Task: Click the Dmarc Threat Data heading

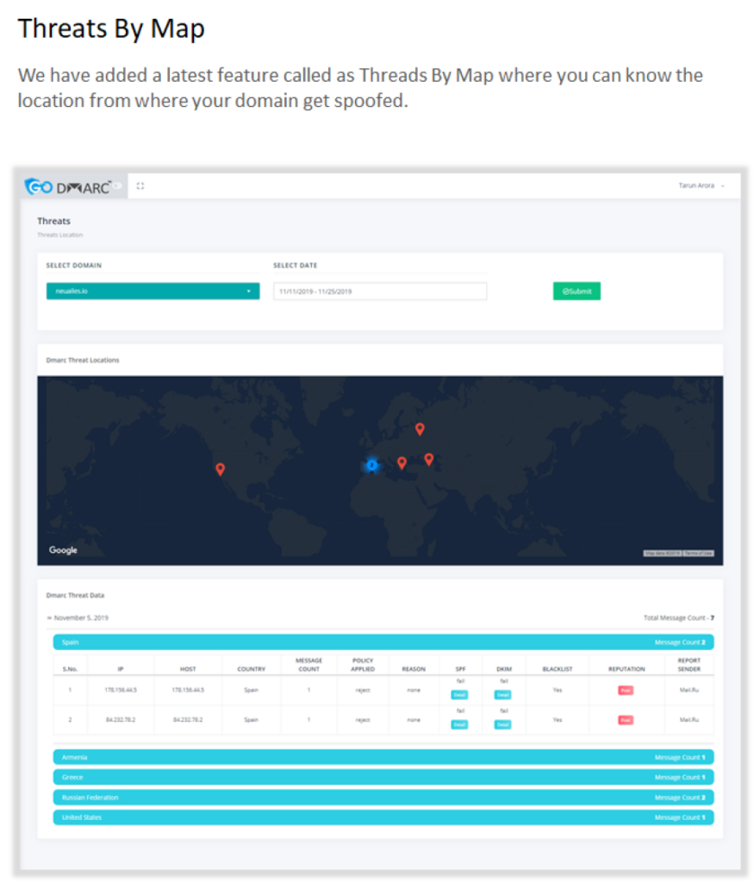Action: tap(76, 595)
